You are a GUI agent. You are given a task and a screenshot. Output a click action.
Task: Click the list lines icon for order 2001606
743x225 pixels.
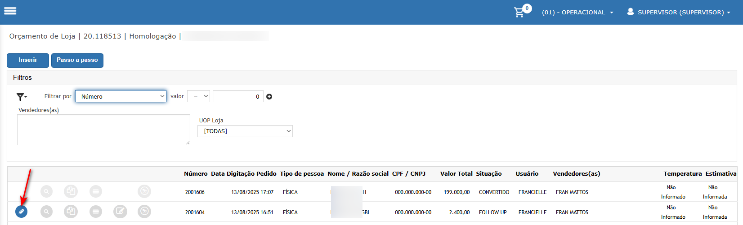pyautogui.click(x=95, y=192)
